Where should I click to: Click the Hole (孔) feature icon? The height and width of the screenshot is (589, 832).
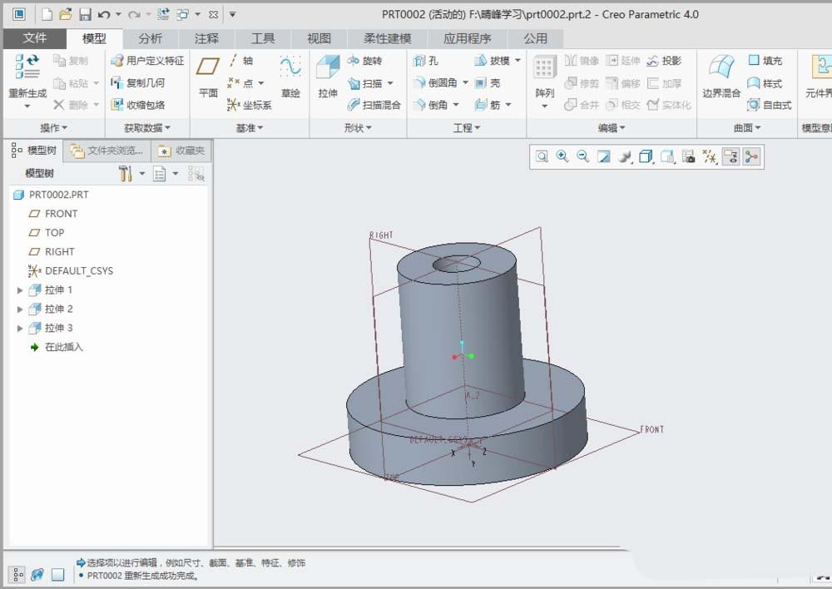tap(426, 62)
